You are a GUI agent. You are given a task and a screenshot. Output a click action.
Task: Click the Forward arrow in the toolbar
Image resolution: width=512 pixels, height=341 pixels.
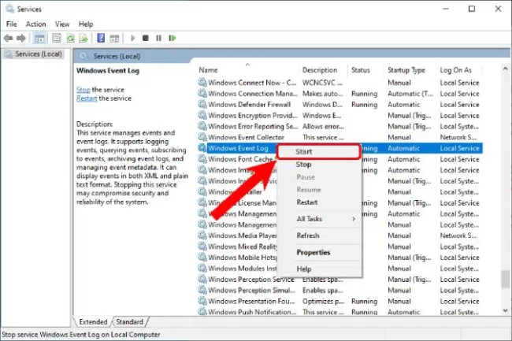click(21, 38)
